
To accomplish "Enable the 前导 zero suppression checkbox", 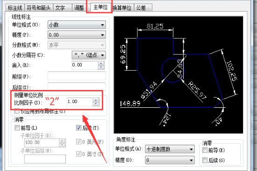I will (17, 128).
